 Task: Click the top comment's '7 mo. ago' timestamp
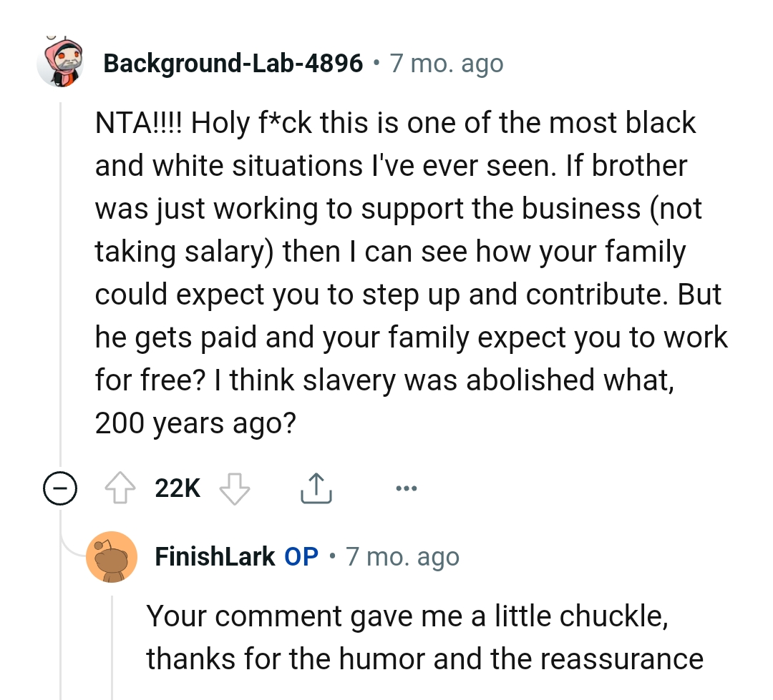pyautogui.click(x=447, y=64)
